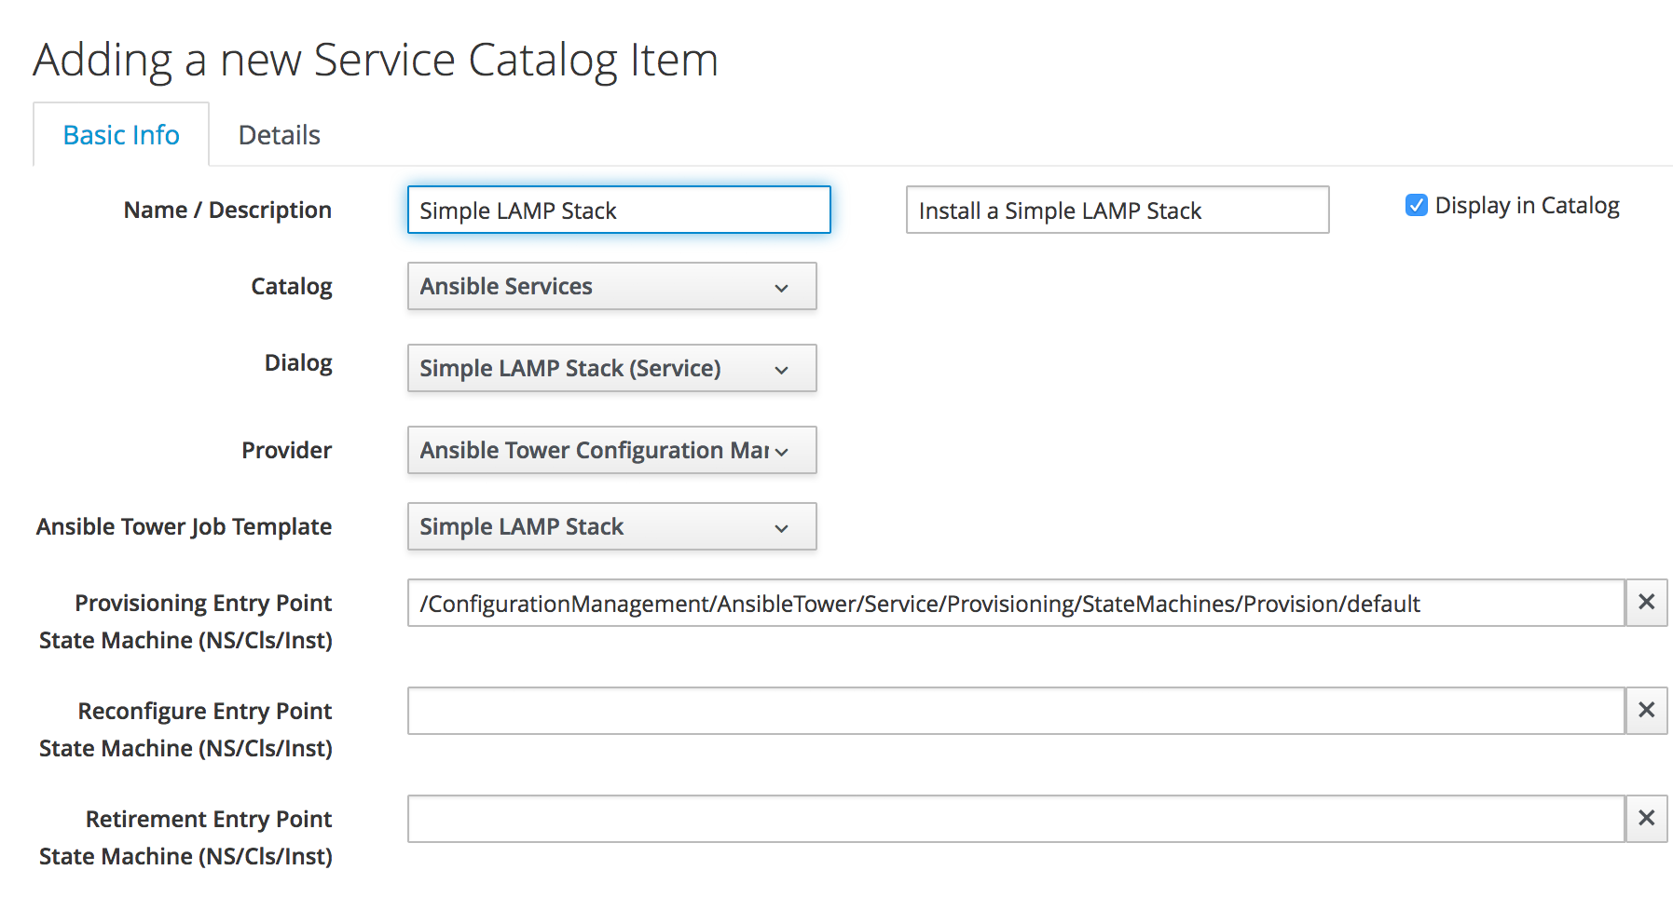The width and height of the screenshot is (1673, 911).
Task: Switch to the Details tab
Action: tap(279, 135)
